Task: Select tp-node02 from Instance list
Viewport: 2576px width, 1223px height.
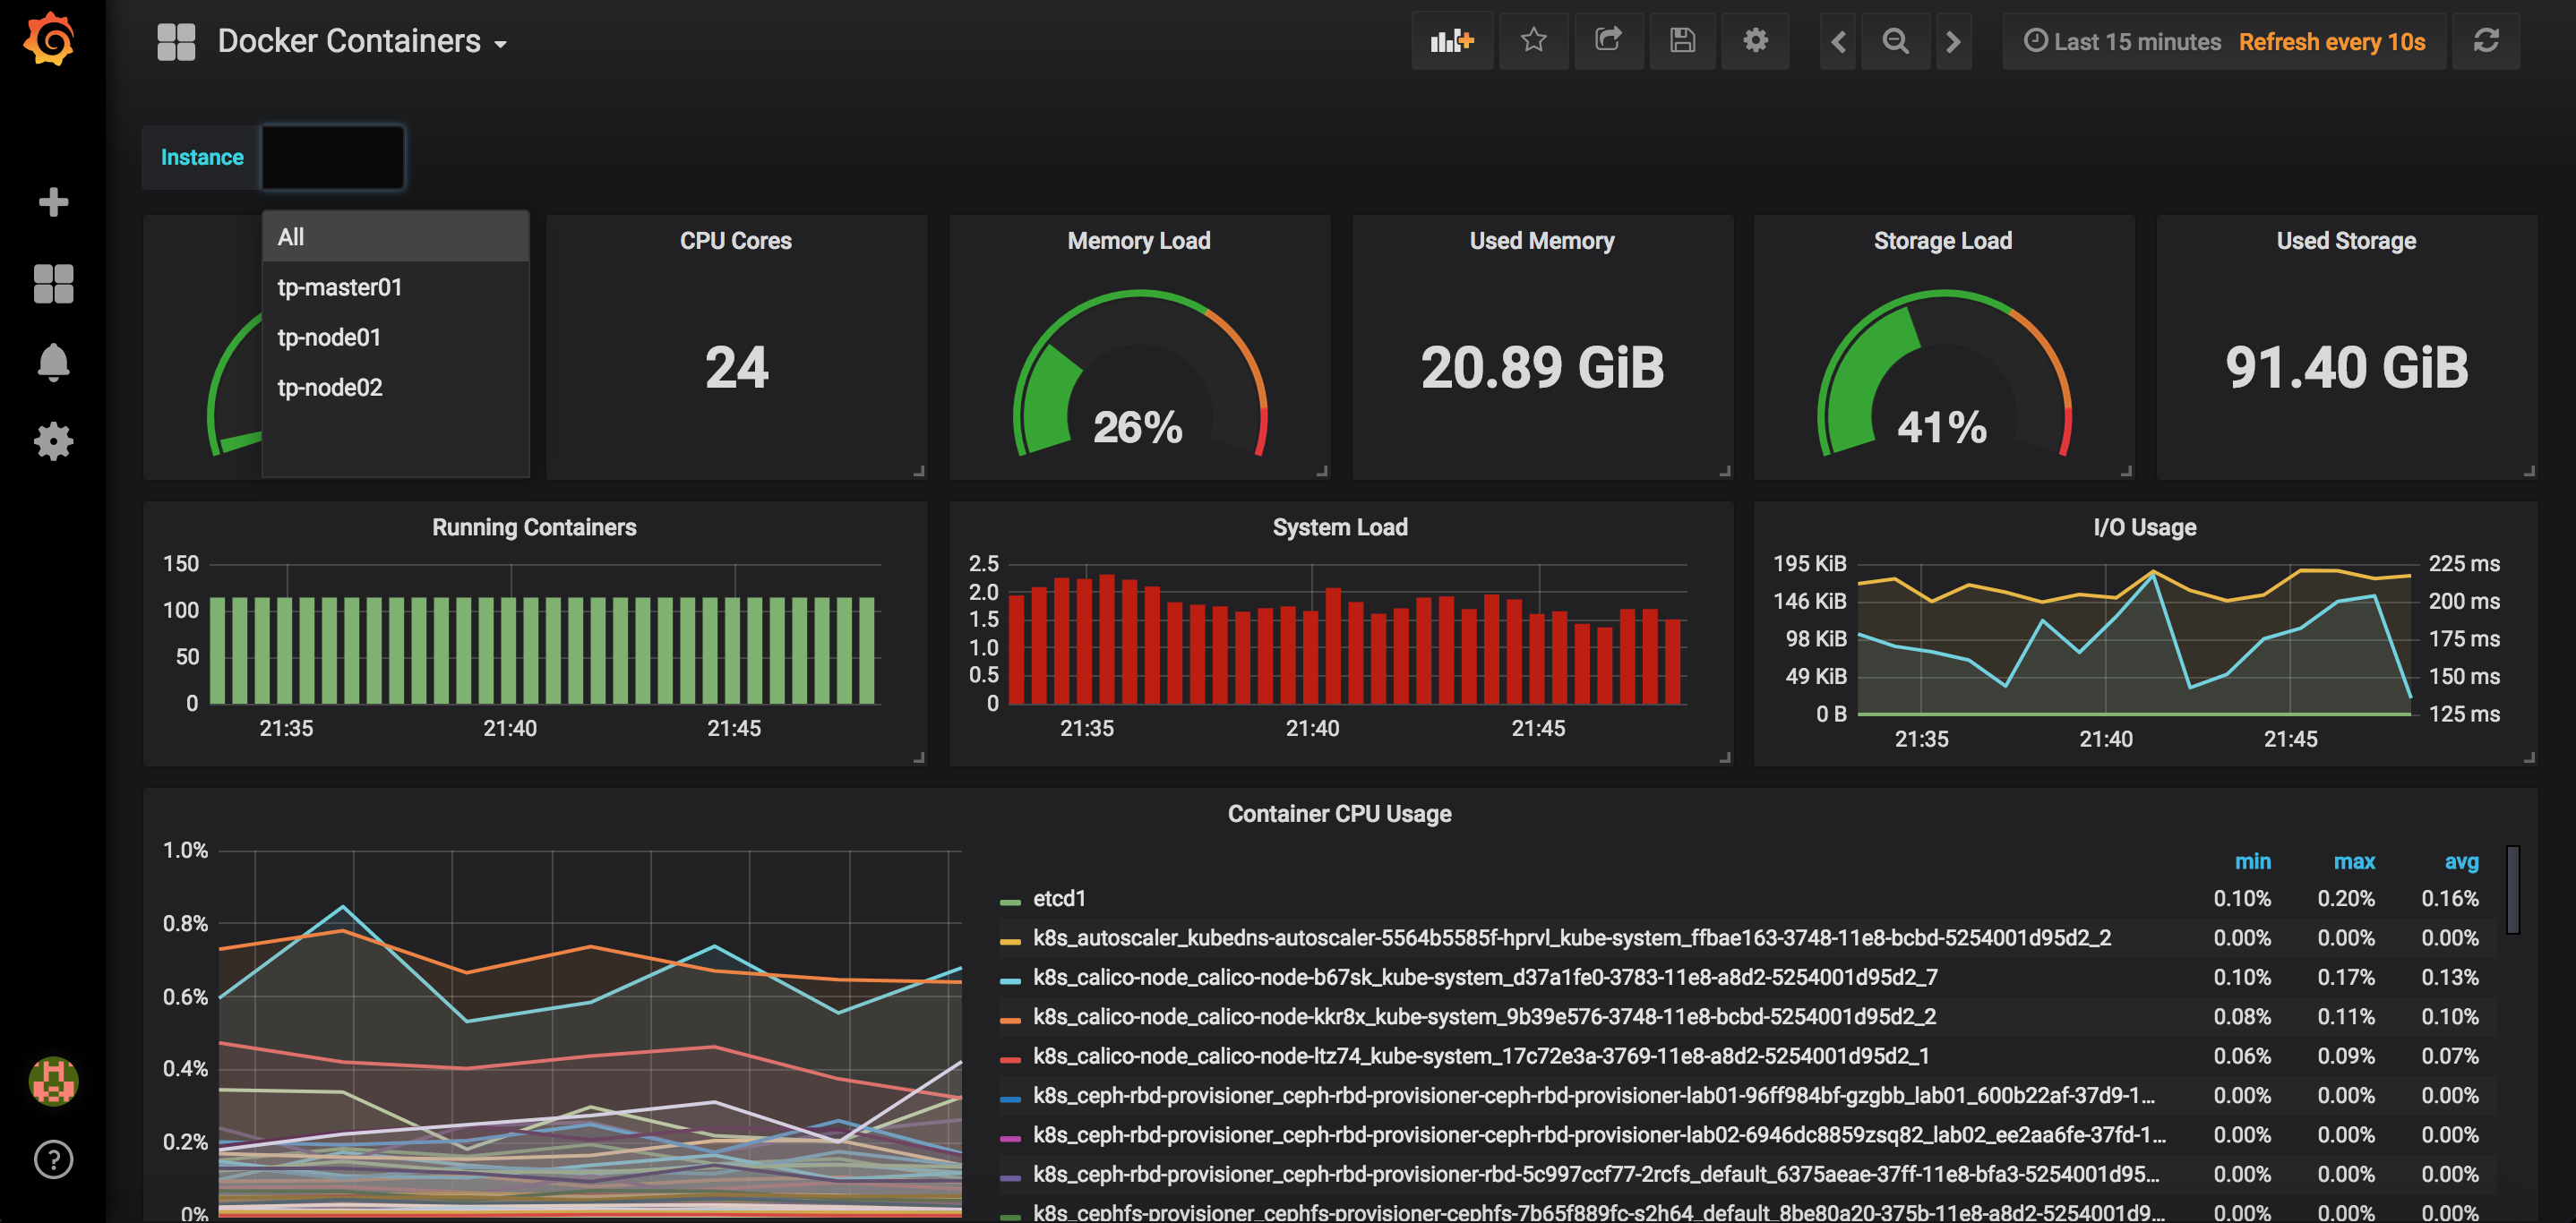Action: tap(330, 388)
